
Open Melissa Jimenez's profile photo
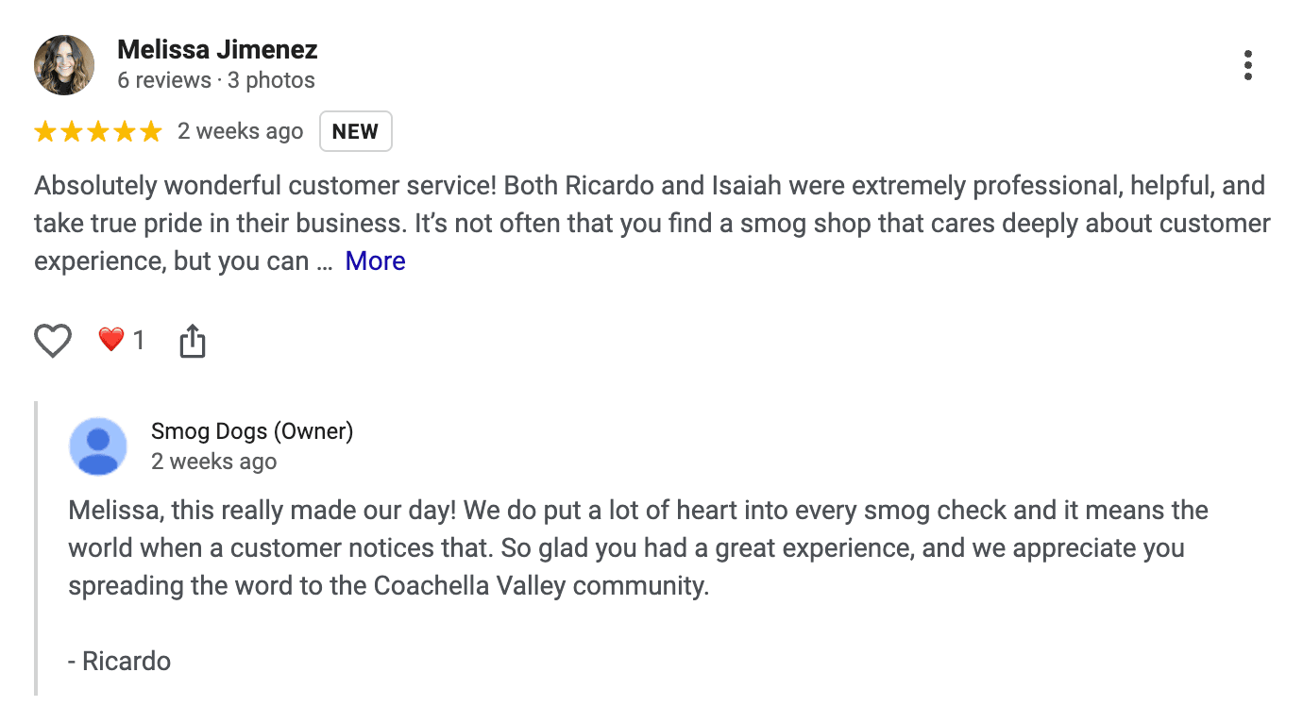(64, 65)
